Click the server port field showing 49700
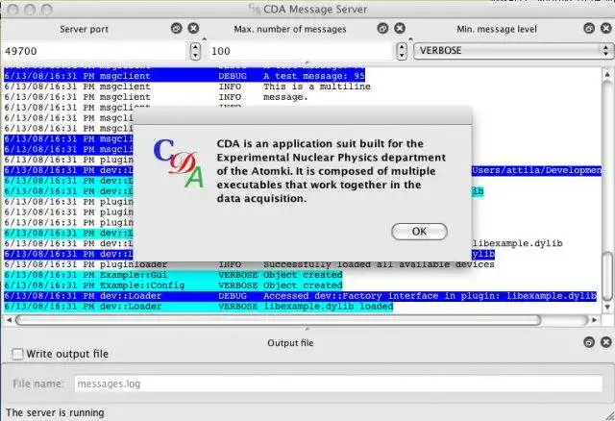Viewport: 615px width, 421px height. pyautogui.click(x=96, y=51)
